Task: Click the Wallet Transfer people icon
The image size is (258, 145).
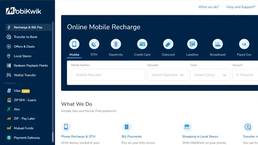Action: [x=9, y=75]
